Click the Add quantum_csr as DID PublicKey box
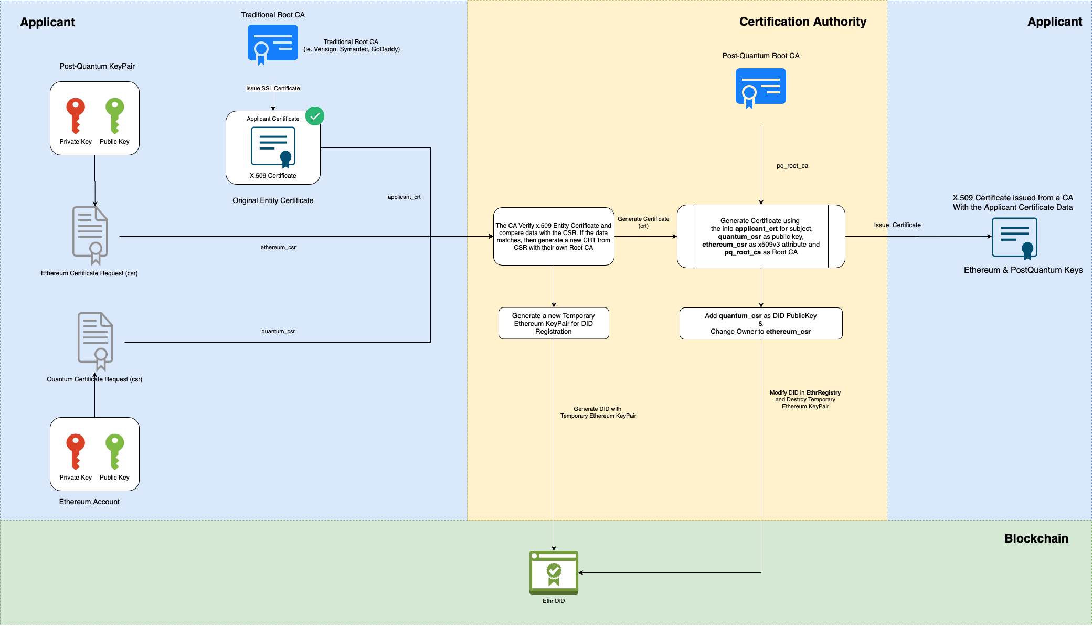 (x=760, y=323)
